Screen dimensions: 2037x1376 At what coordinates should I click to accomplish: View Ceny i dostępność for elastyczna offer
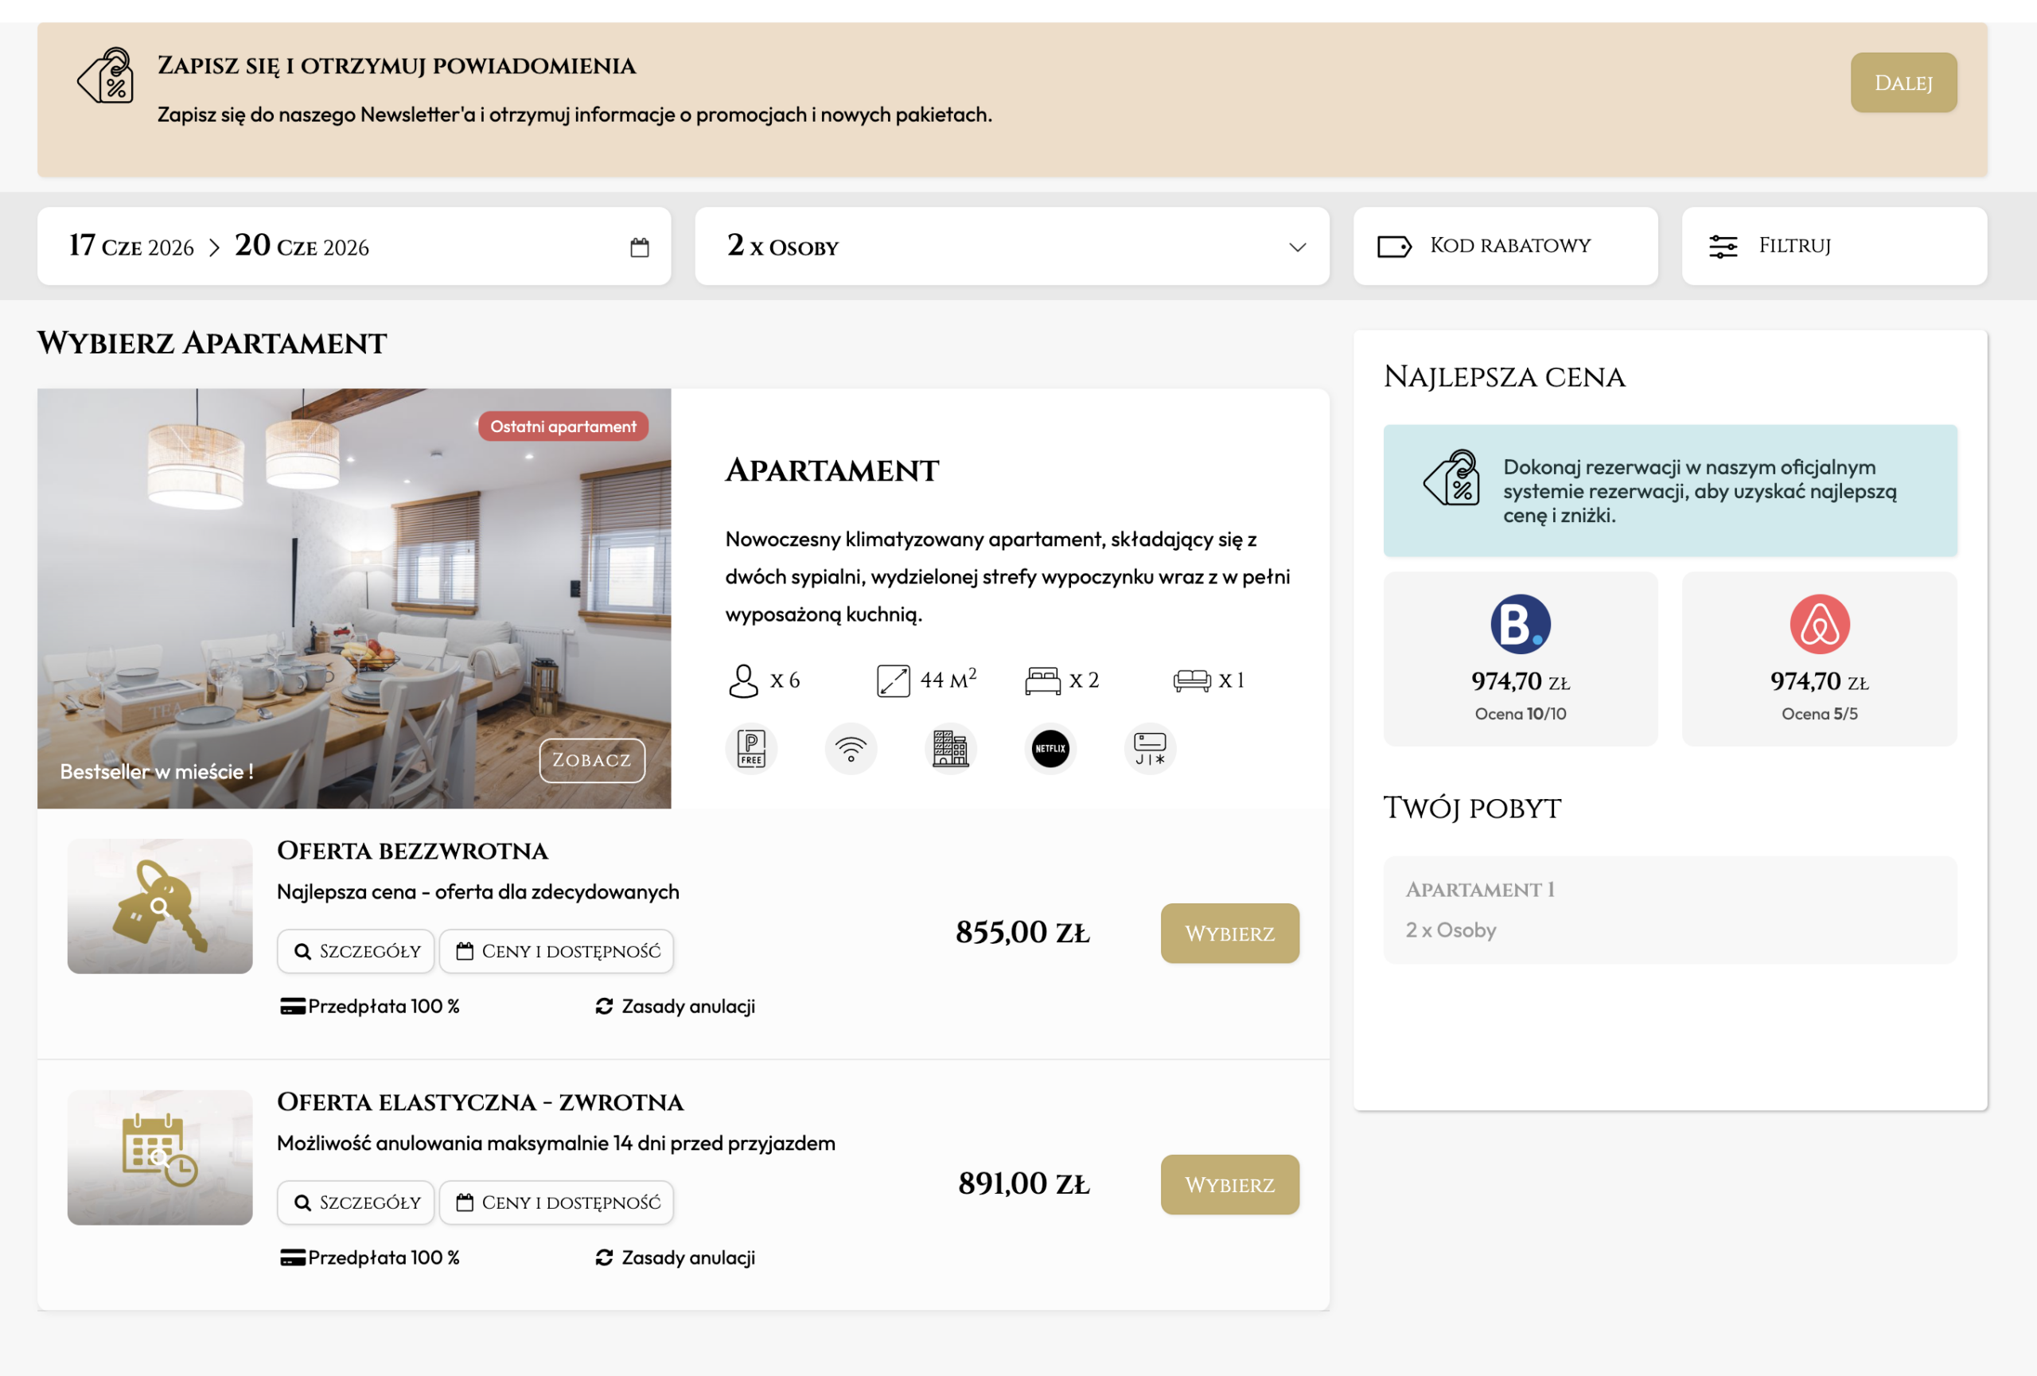(556, 1203)
